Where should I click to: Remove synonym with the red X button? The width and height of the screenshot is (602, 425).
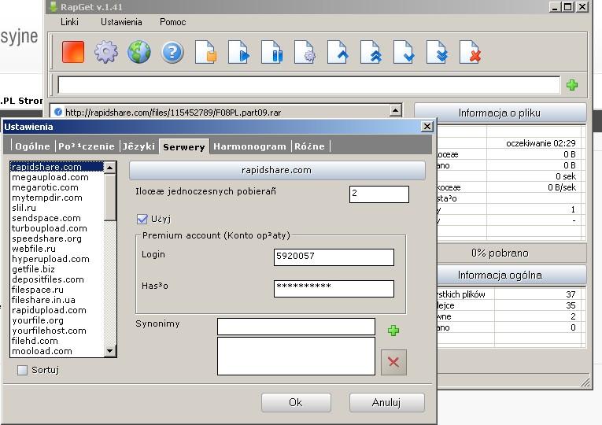[x=393, y=362]
